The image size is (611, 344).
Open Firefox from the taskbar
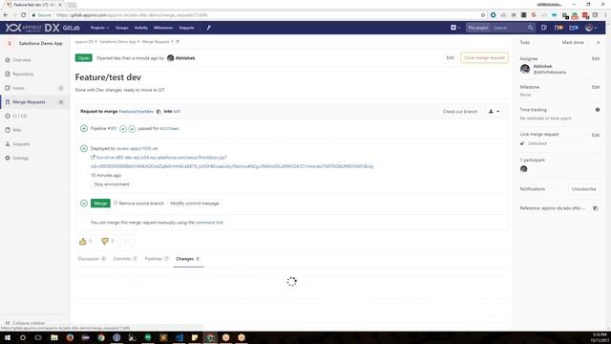coord(70,337)
